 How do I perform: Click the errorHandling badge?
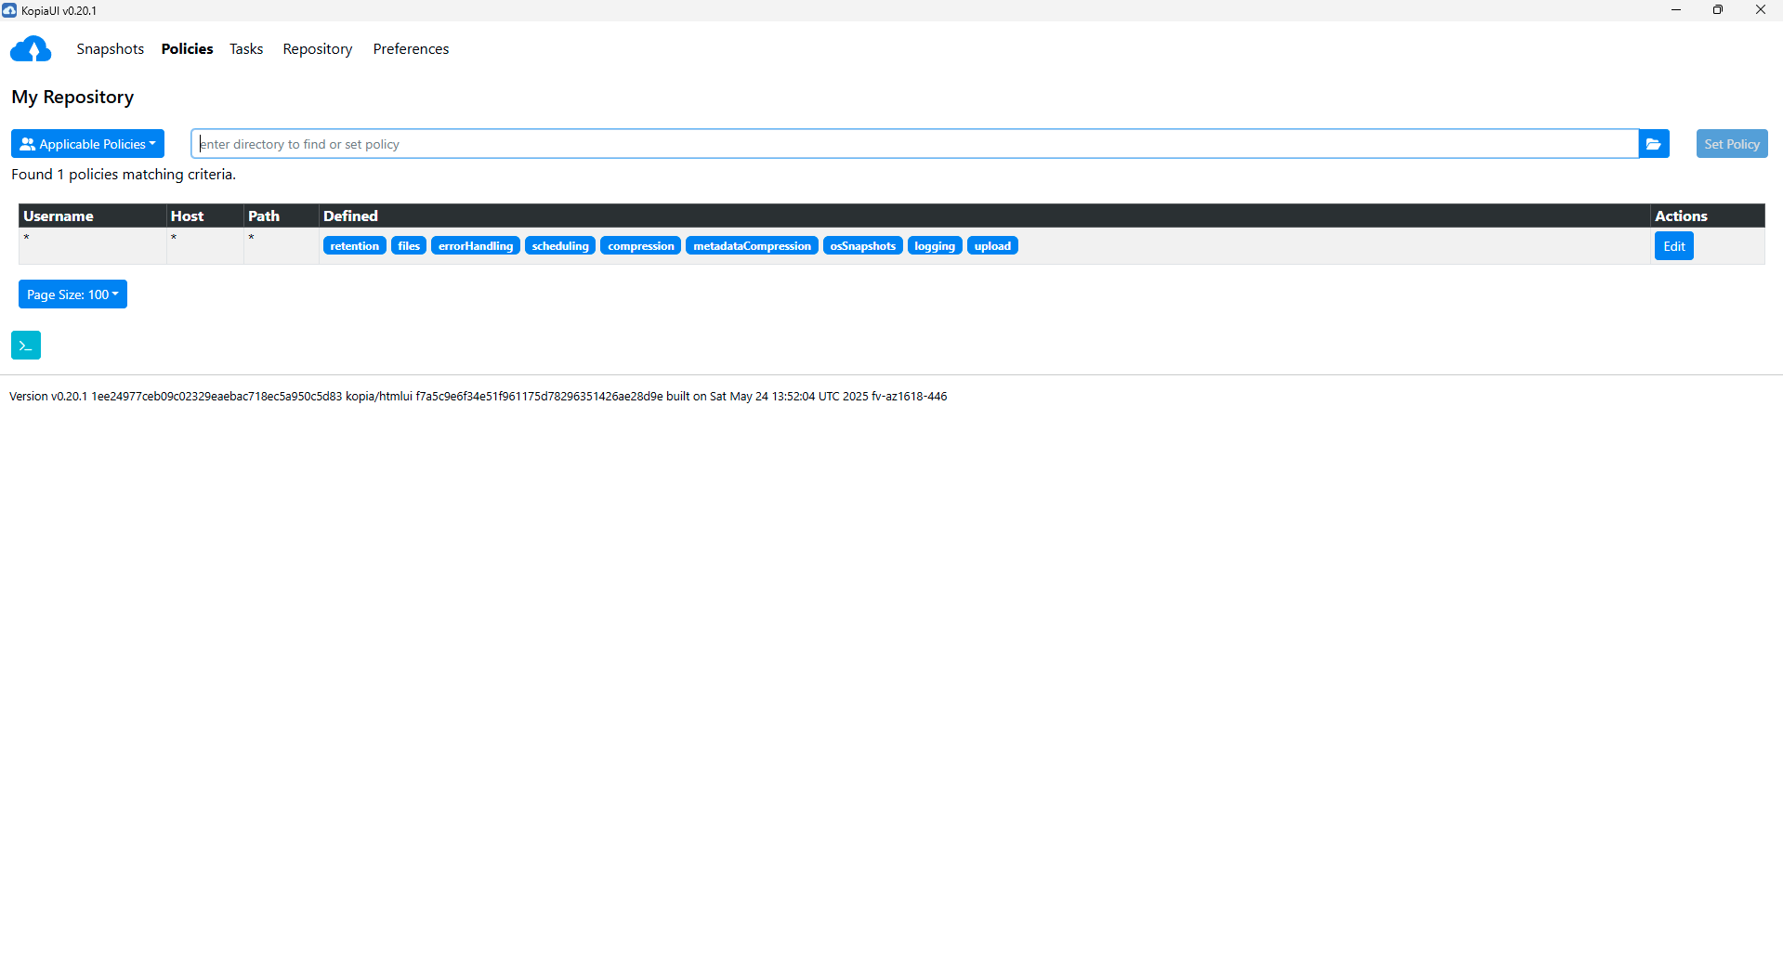pos(476,246)
